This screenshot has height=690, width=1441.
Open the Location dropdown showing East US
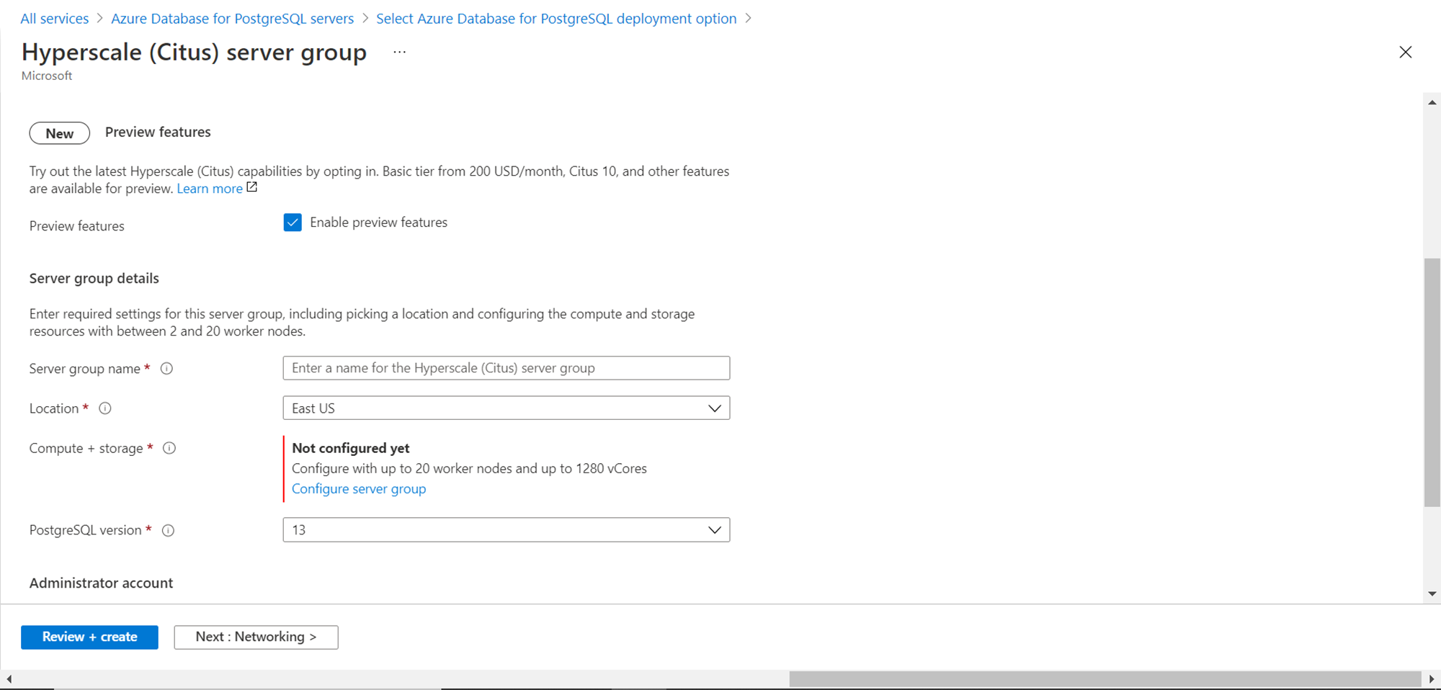506,408
